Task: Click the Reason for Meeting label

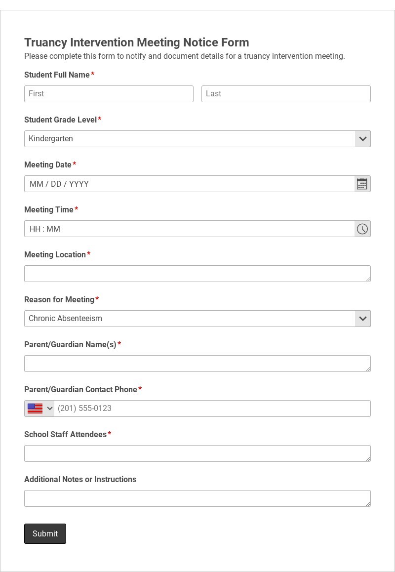Action: [59, 299]
